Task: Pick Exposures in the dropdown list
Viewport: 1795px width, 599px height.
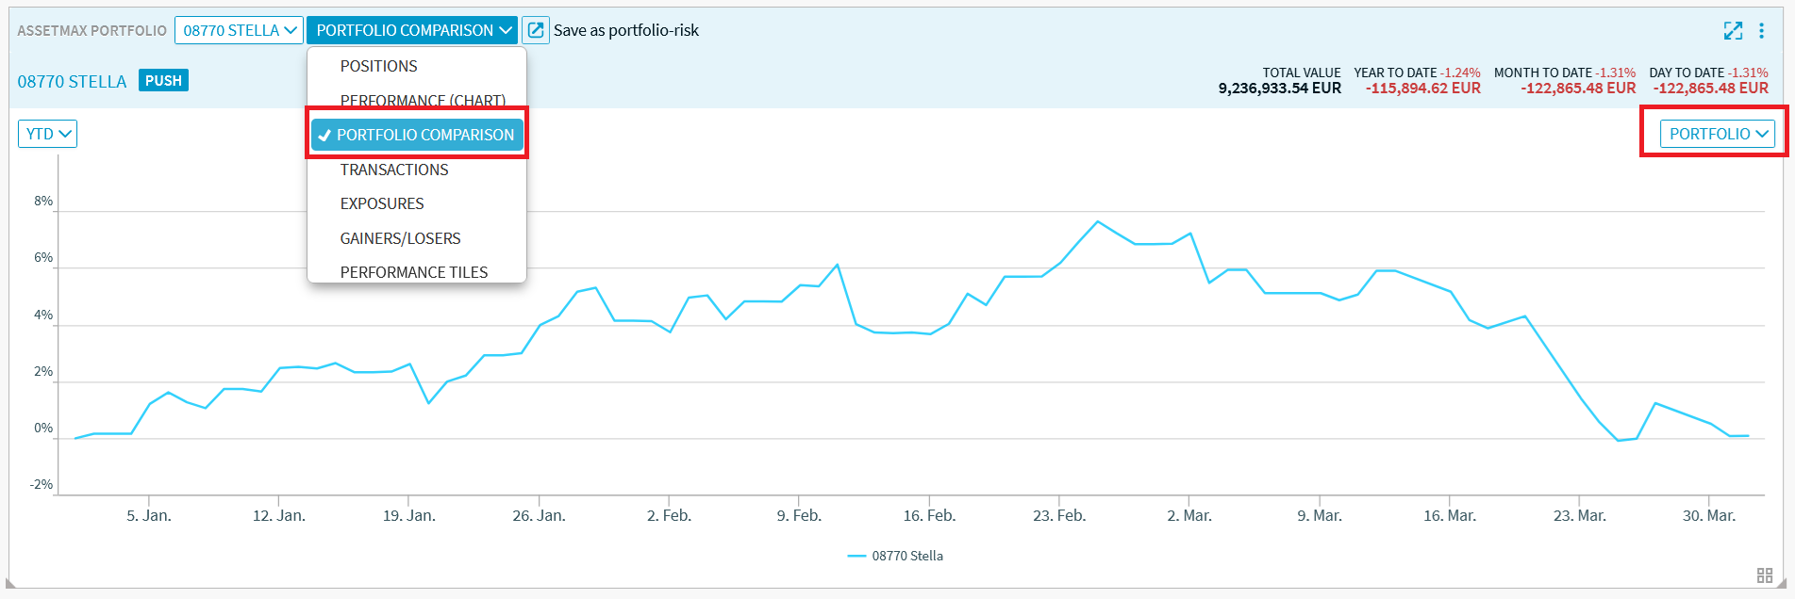Action: [382, 203]
